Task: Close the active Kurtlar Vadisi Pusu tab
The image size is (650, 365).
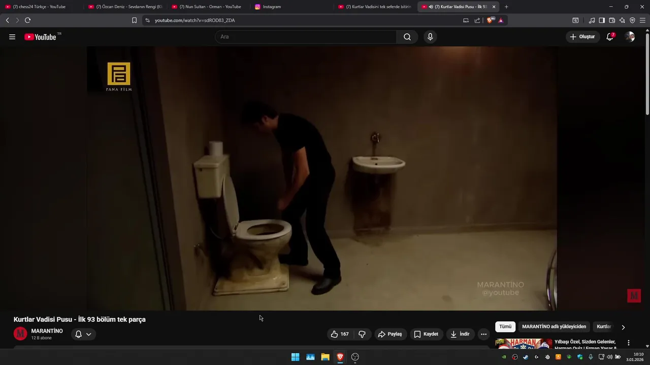Action: coord(494,7)
